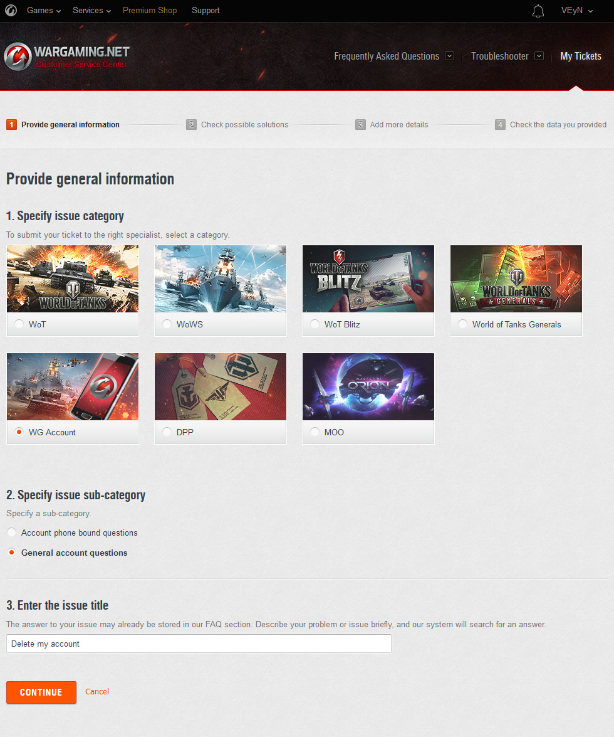The image size is (614, 737).
Task: Click the Cancel link
Action: tap(97, 692)
